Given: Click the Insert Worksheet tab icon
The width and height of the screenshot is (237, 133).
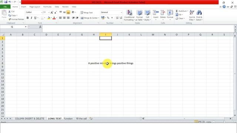Looking at the screenshot, I should [x=91, y=119].
